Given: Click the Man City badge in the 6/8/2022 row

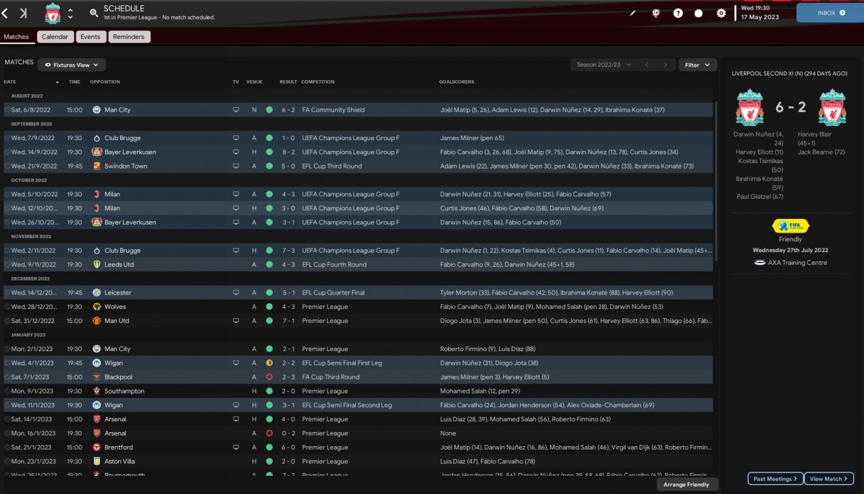Looking at the screenshot, I should coord(97,110).
